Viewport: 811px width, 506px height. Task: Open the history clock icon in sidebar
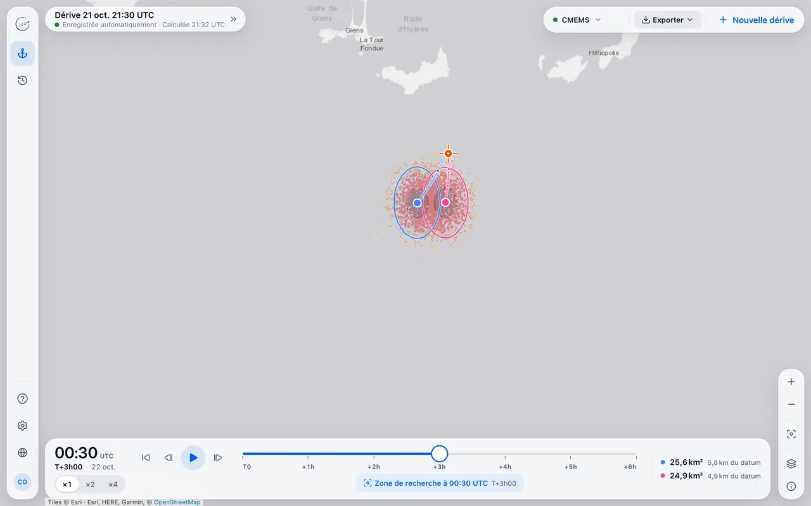pyautogui.click(x=23, y=80)
